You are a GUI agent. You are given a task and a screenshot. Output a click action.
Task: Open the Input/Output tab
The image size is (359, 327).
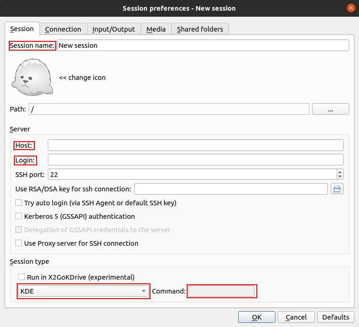[x=113, y=29]
